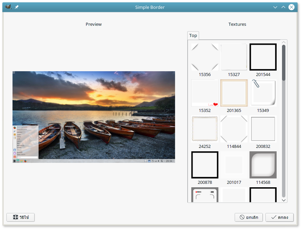Viewport: 302px width, 230px height.
Task: Choose the 15327 border texture
Action: pos(234,57)
